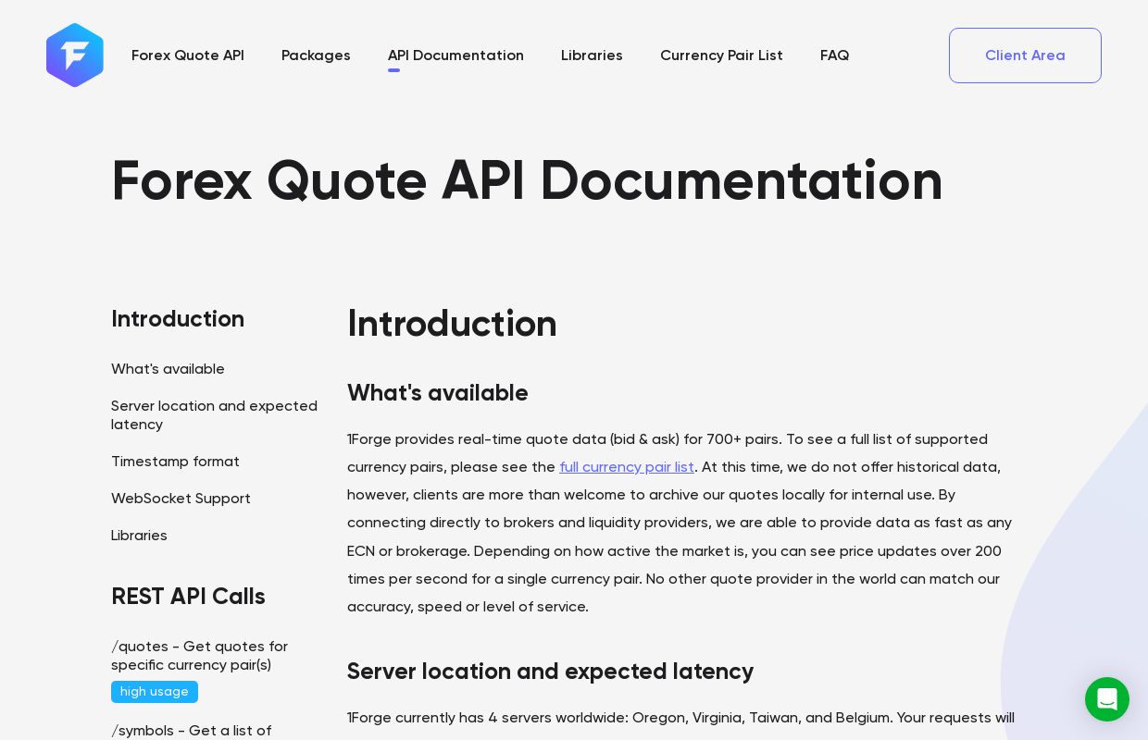Click the high usage badge
This screenshot has width=1148, height=740.
pyautogui.click(x=155, y=692)
